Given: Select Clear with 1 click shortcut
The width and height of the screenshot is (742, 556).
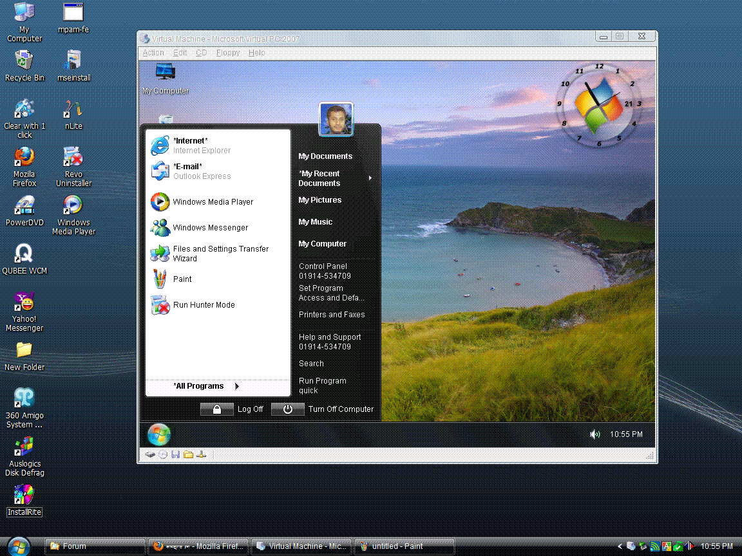Looking at the screenshot, I should tap(24, 119).
